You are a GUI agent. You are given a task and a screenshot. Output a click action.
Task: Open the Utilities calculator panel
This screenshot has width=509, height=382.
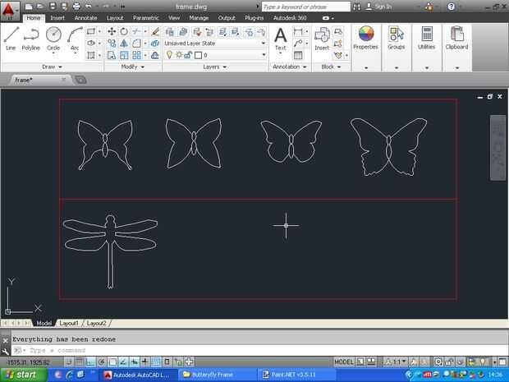[x=427, y=38]
